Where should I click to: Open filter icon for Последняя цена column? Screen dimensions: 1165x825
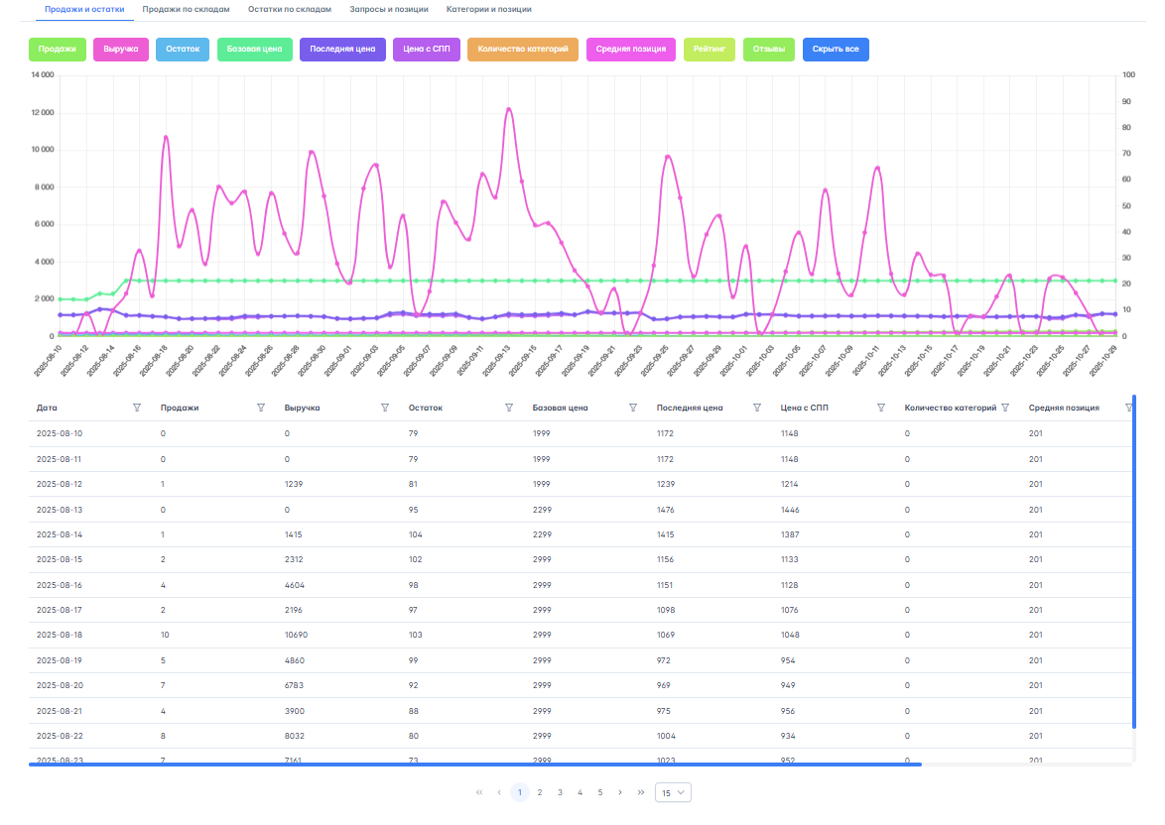(757, 408)
